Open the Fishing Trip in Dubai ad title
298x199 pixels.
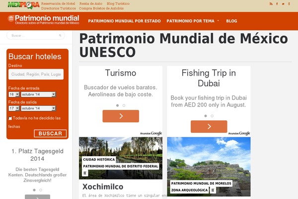click(209, 78)
